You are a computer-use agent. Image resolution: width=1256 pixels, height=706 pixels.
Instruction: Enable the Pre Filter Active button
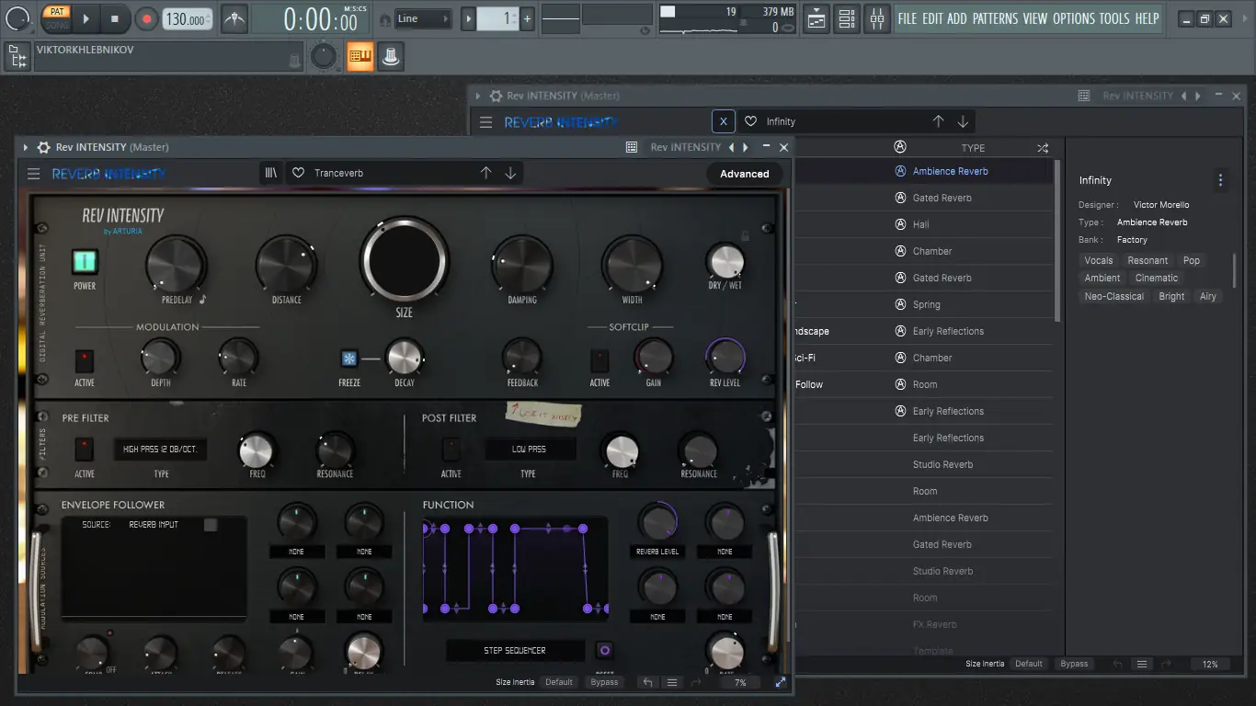point(85,450)
